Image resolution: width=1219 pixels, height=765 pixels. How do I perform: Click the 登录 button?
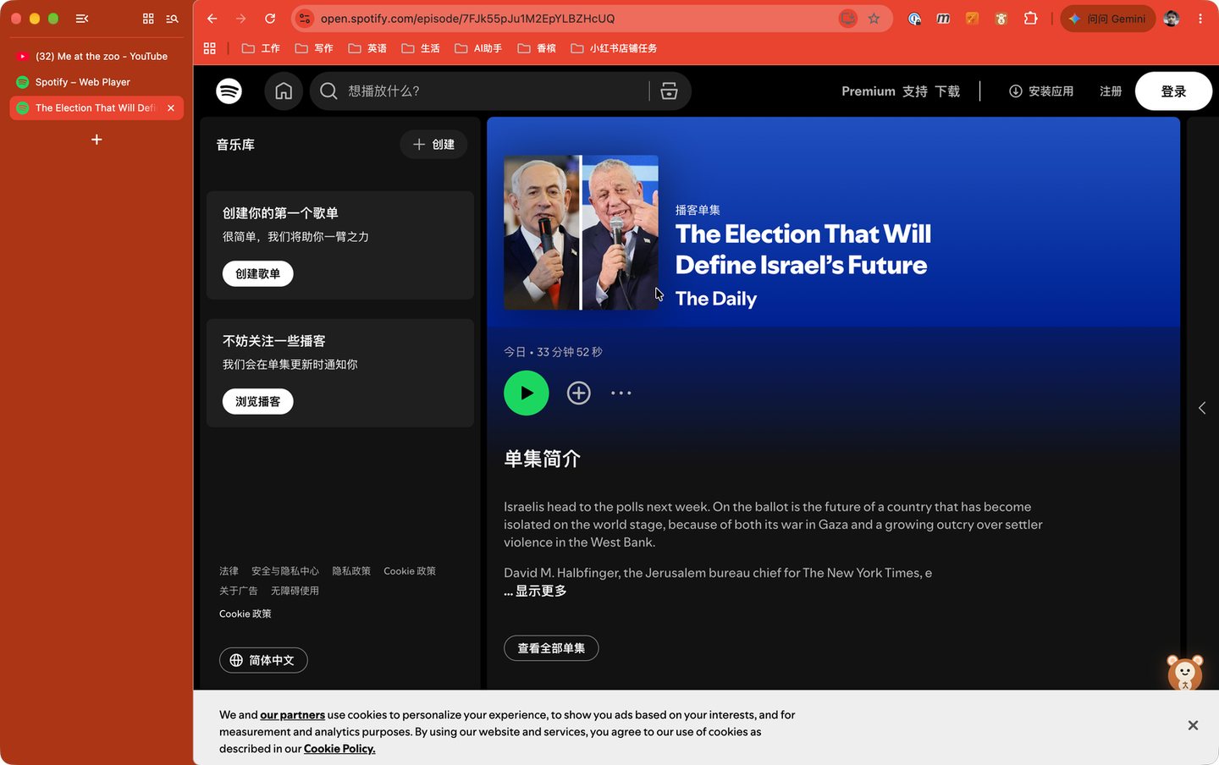click(1173, 91)
